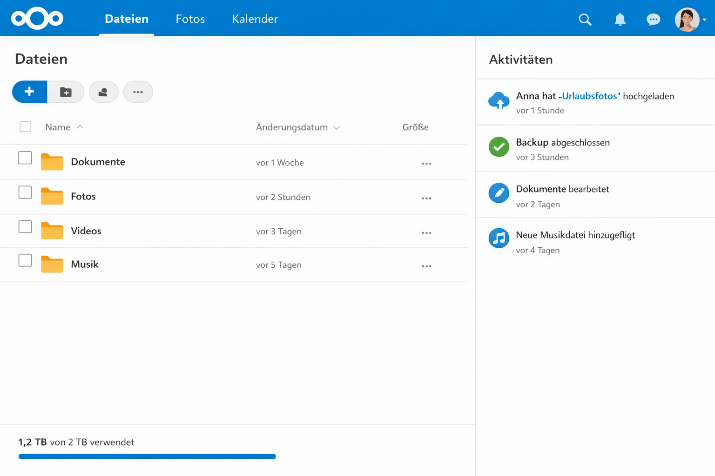This screenshot has width=715, height=476.
Task: Open the Änderungsdatum sort dropdown
Action: 337,127
